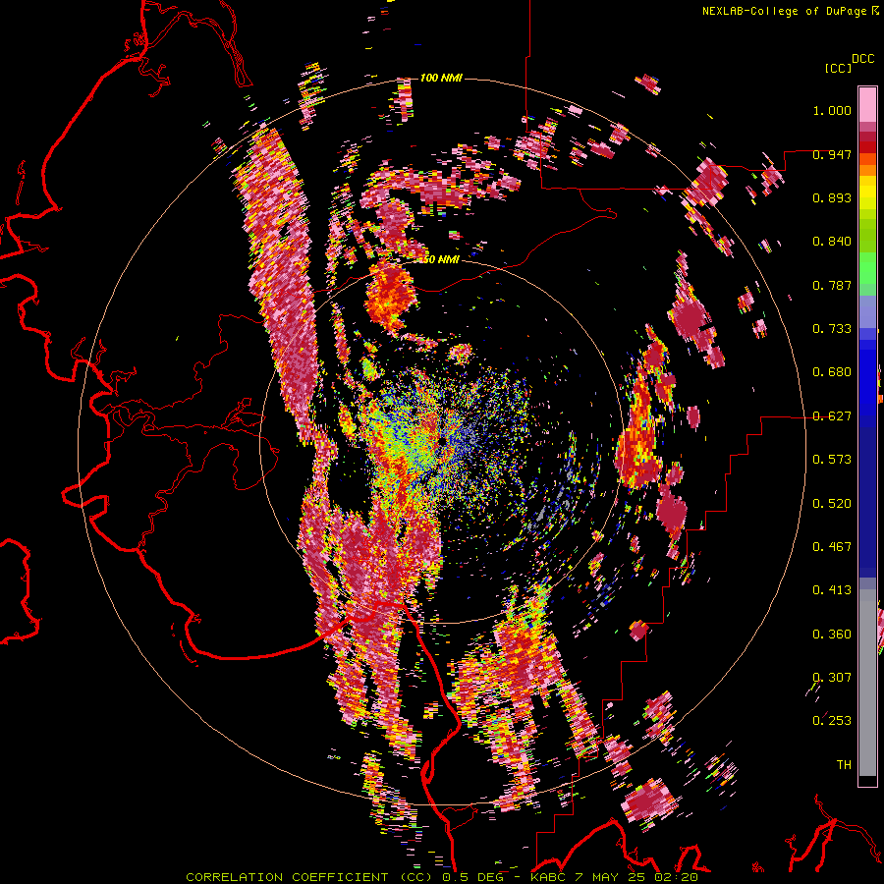Click the KABC station identifier
This screenshot has height=884, width=884.
[549, 877]
